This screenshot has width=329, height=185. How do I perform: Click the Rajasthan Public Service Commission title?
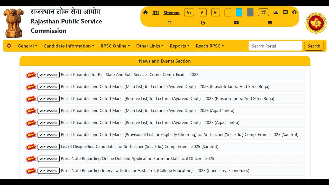point(66,26)
